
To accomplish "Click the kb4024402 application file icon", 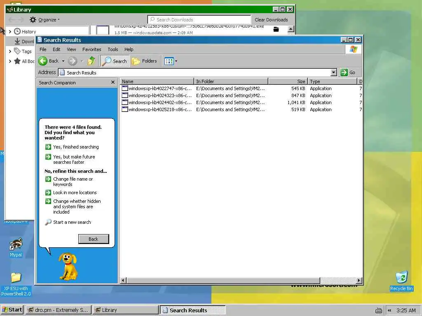I will [124, 102].
